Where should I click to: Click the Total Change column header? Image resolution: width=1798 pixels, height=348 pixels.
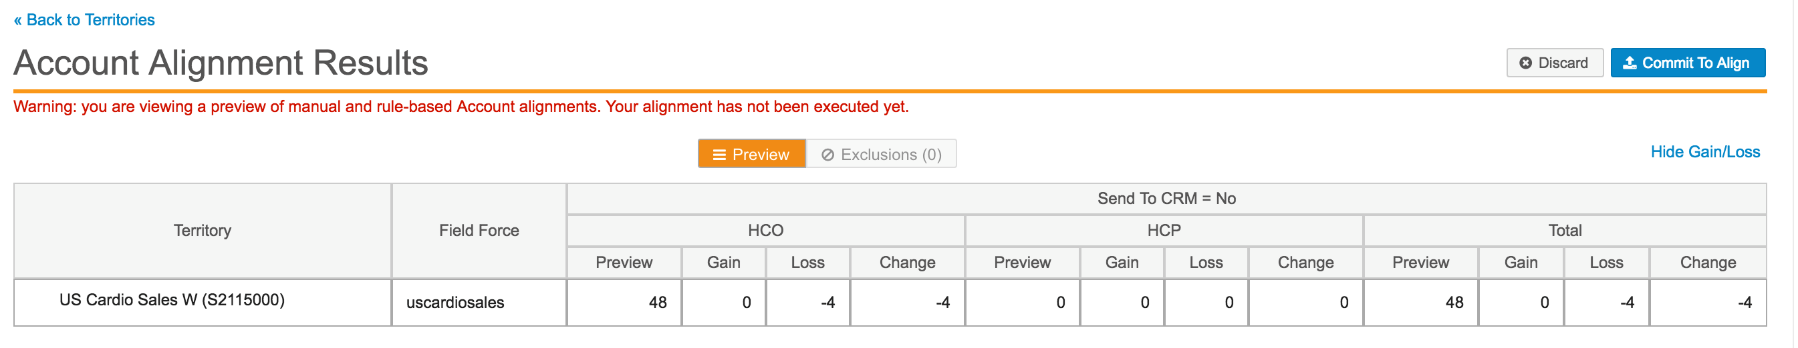[x=1707, y=263]
